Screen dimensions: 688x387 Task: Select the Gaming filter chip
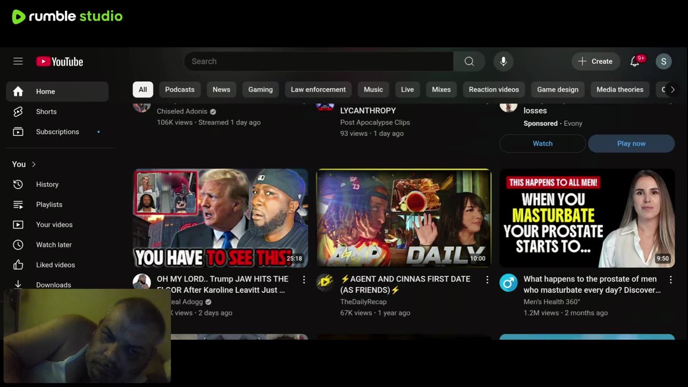[261, 90]
